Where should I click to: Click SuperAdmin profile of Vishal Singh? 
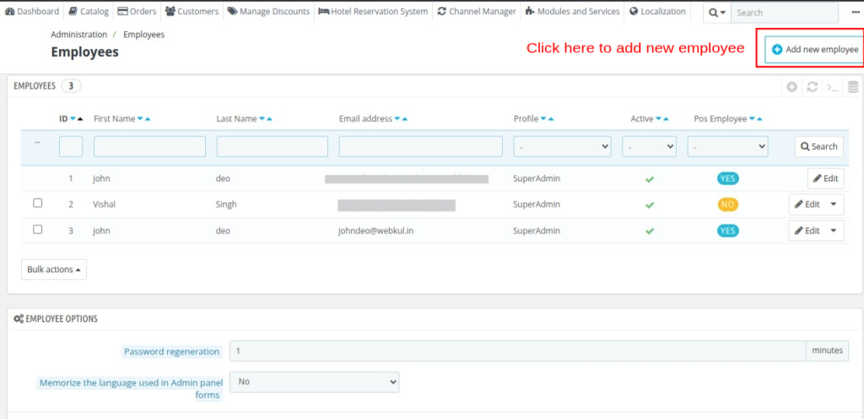pos(537,204)
